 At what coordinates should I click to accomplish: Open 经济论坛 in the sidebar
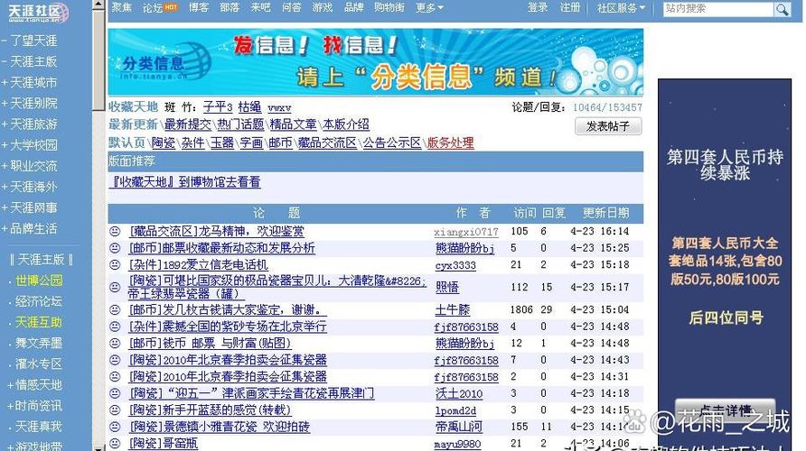tap(39, 301)
